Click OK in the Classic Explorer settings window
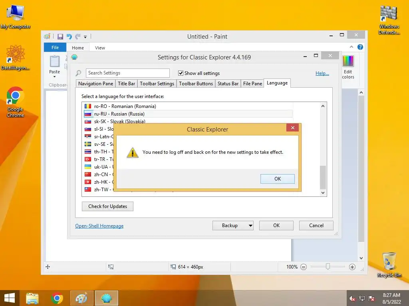 (x=276, y=226)
